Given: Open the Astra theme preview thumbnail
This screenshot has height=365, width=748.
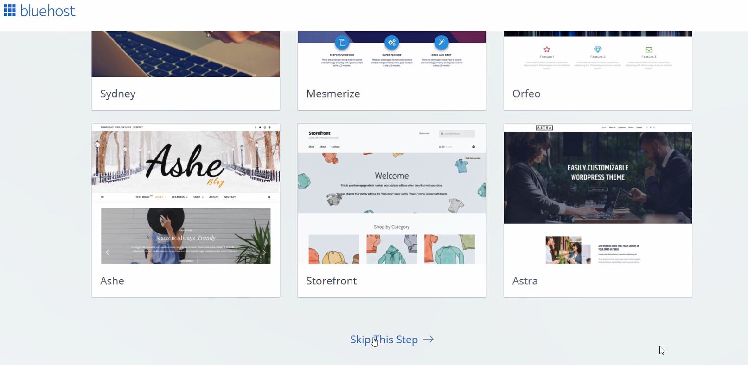Looking at the screenshot, I should (x=598, y=194).
